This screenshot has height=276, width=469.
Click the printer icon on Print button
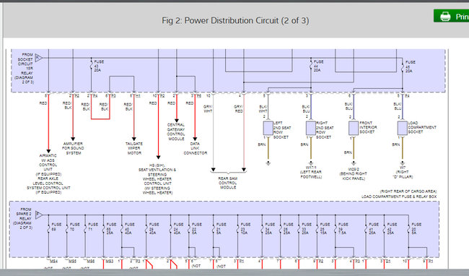coord(445,16)
